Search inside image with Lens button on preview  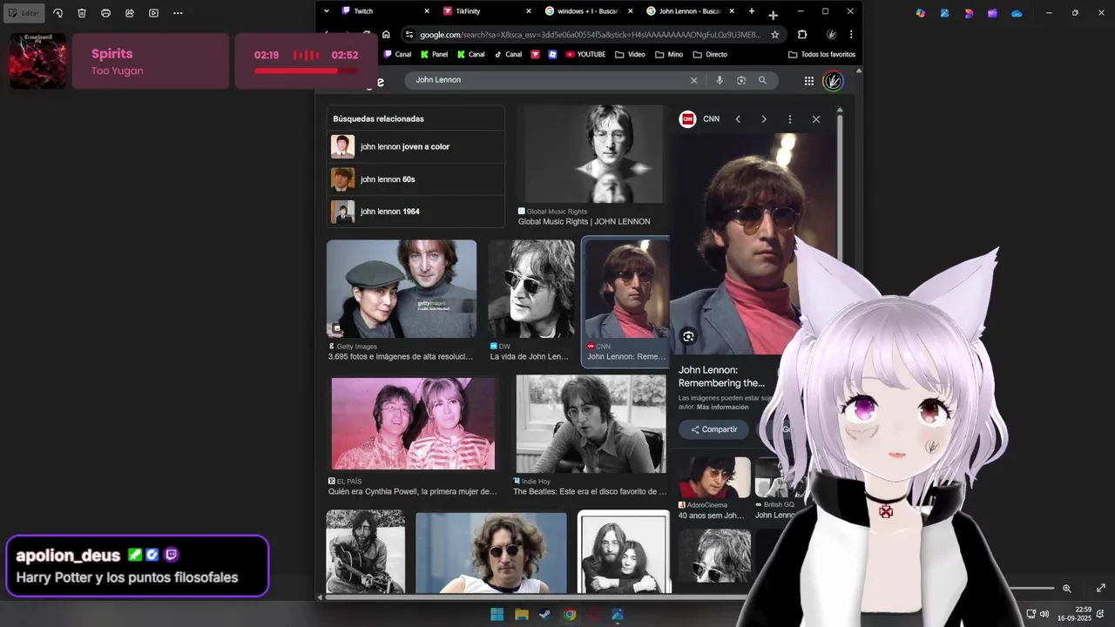688,336
